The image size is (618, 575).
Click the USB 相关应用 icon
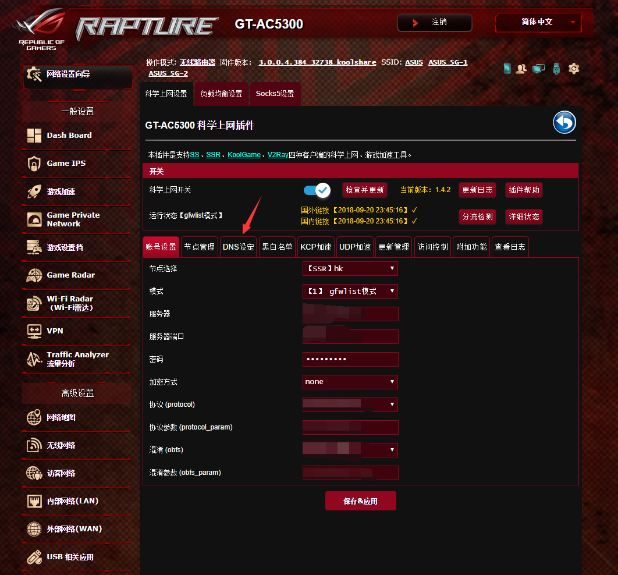(34, 557)
